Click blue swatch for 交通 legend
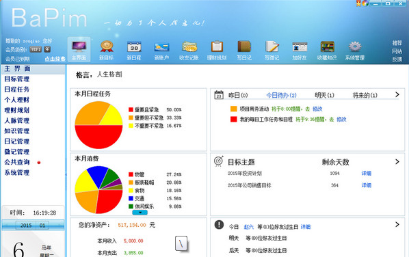This screenshot has width=409, height=257. click(x=131, y=199)
